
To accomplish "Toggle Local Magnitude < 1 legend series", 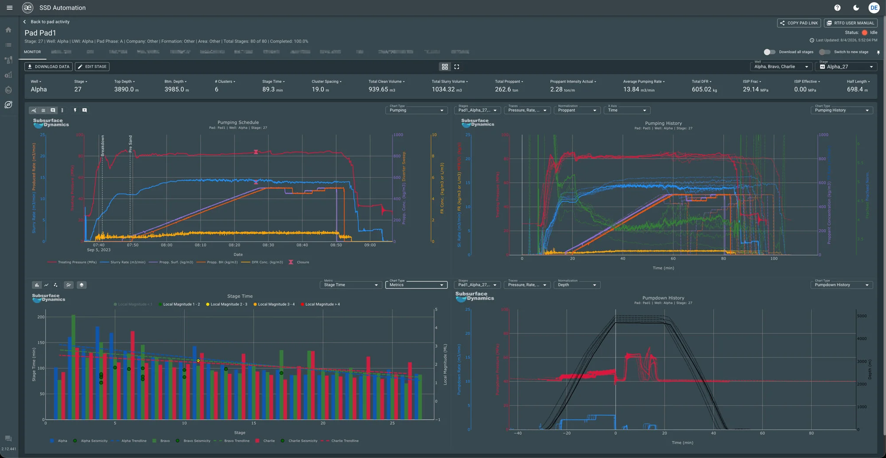I will click(132, 304).
